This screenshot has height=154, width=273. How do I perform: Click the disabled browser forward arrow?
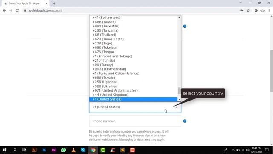(11, 10)
